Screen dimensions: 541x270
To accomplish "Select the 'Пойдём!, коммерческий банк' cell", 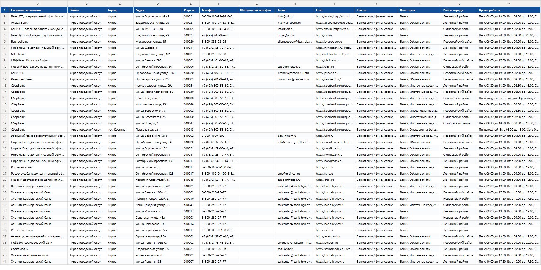I will click(x=38, y=243).
